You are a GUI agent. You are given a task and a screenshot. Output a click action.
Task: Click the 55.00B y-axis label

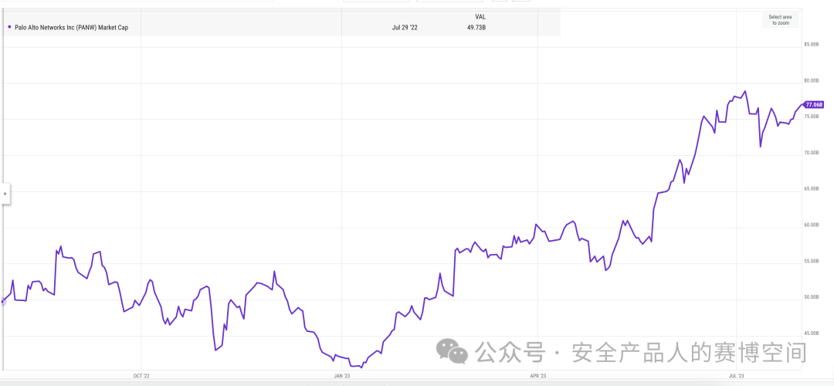pos(811,261)
